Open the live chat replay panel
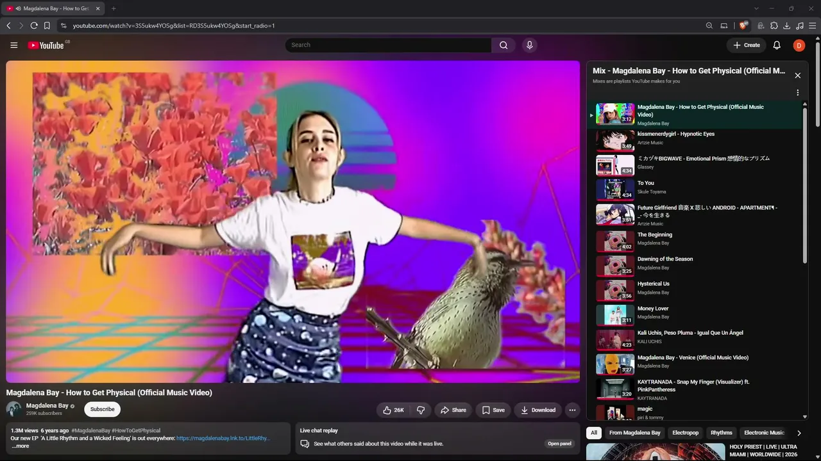The height and width of the screenshot is (461, 821). pyautogui.click(x=559, y=444)
